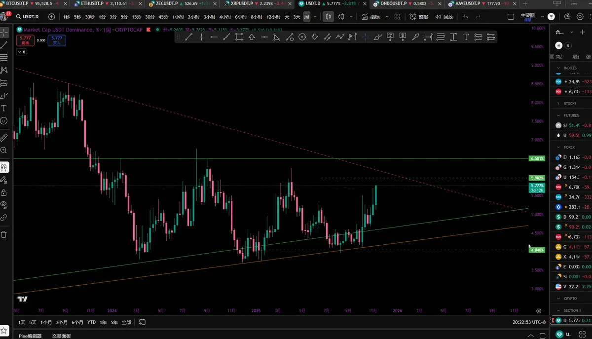Toggle the magnet mode
This screenshot has height=339, width=592.
pyautogui.click(x=4, y=167)
